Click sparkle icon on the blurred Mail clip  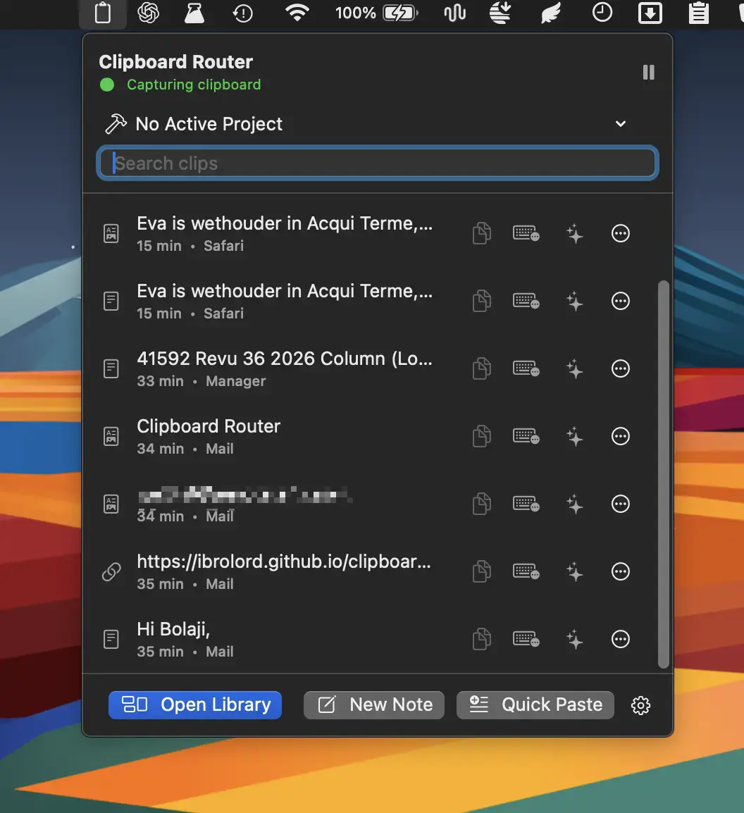pos(574,504)
